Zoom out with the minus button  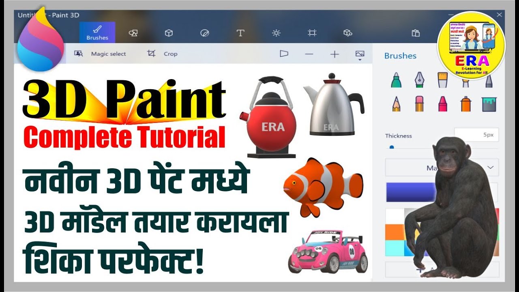(309, 54)
